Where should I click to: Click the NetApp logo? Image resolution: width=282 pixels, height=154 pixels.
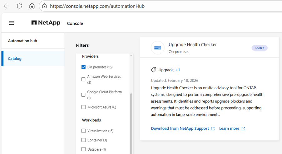[46, 23]
